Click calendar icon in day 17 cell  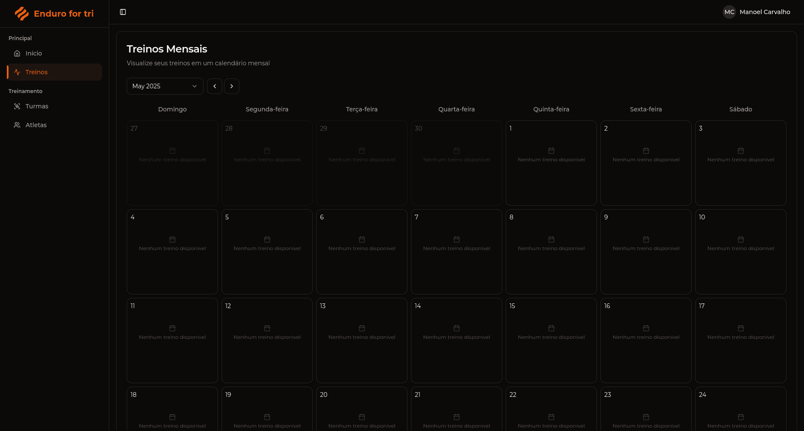point(741,328)
